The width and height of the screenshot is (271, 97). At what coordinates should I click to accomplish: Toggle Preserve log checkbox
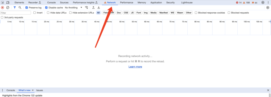click(27, 8)
